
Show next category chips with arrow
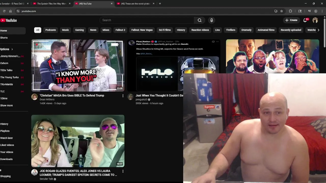[x=318, y=30]
